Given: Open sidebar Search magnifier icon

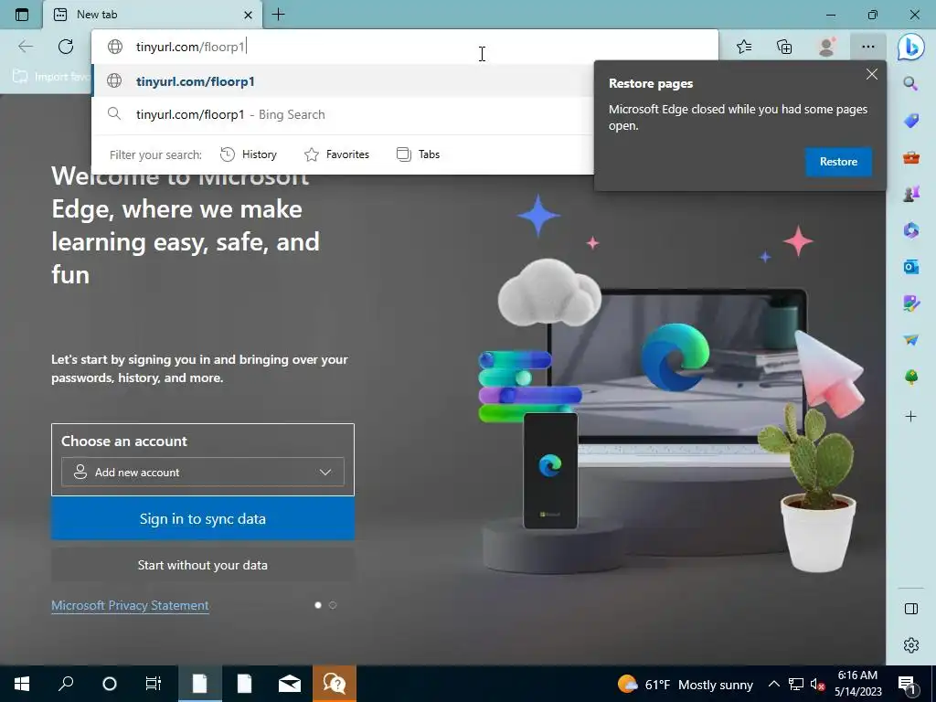Looking at the screenshot, I should (910, 83).
